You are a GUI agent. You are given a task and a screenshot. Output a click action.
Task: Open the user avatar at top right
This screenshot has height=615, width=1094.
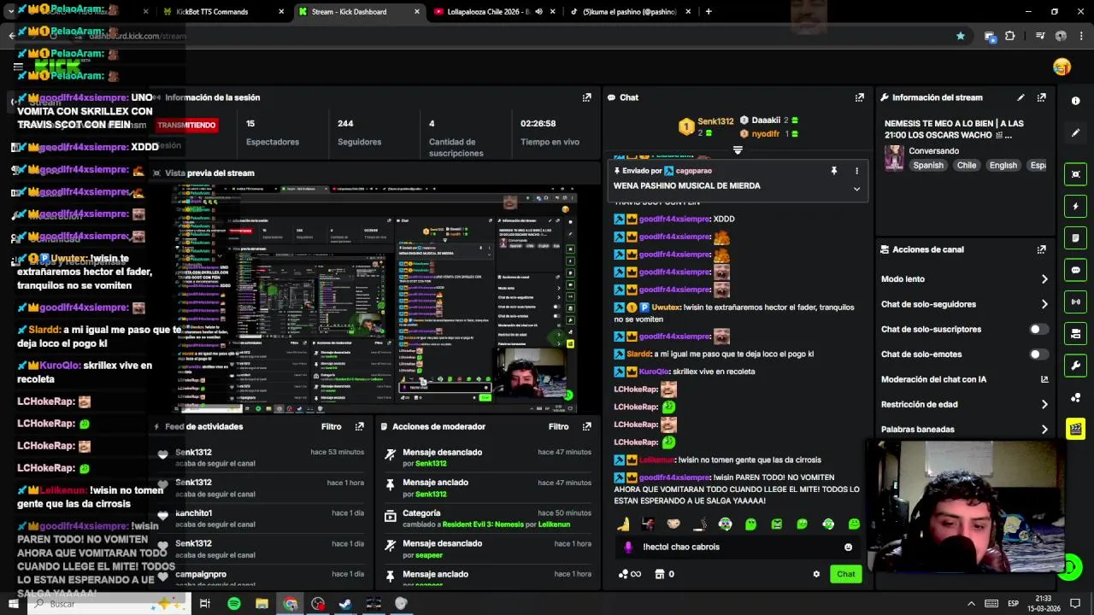coord(1062,67)
